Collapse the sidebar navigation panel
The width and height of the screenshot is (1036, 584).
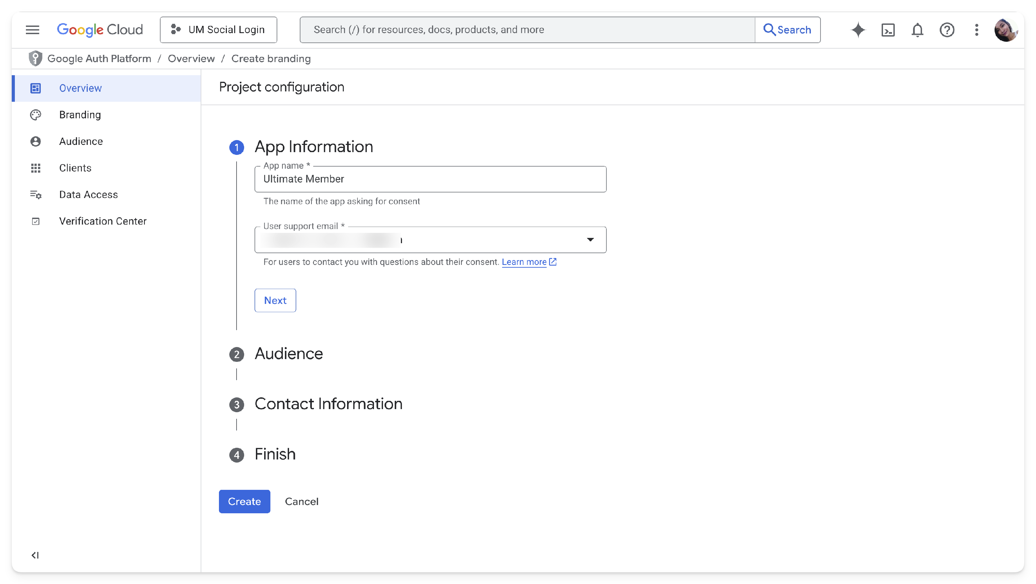point(35,555)
